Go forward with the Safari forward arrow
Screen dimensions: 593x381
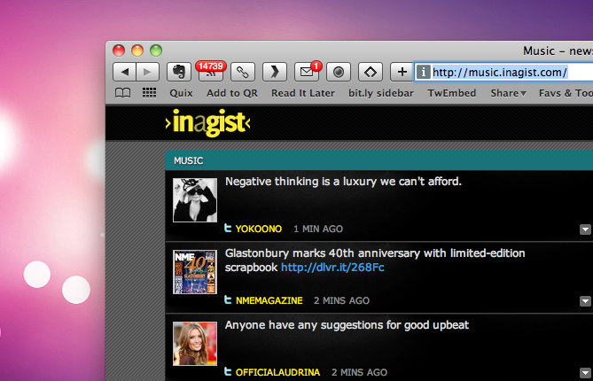pyautogui.click(x=148, y=72)
